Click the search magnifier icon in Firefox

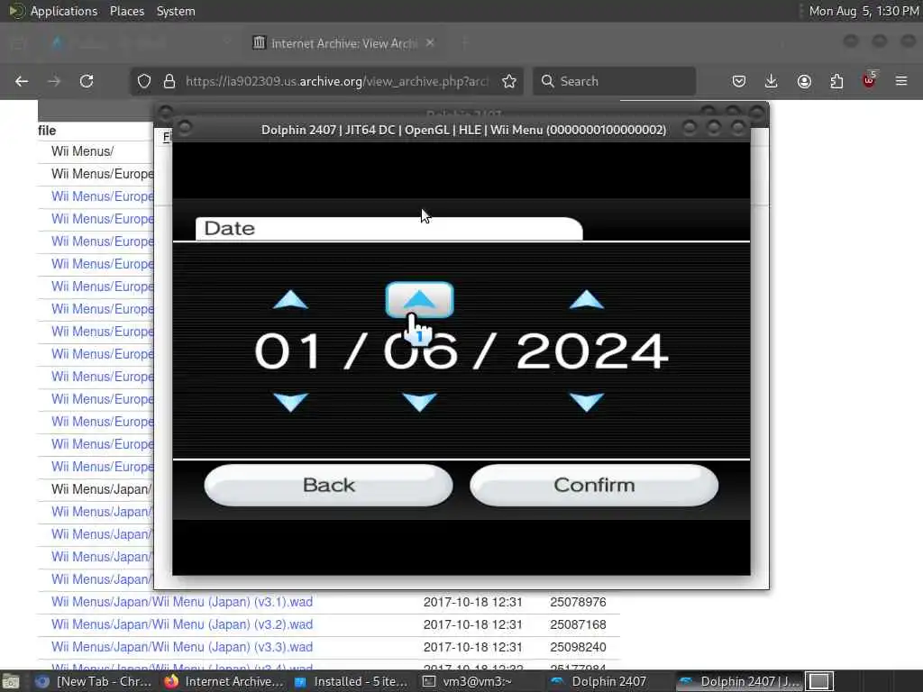pos(547,81)
